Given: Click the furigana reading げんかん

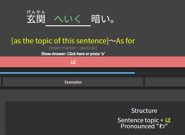Looking at the screenshot, I should (36, 12).
